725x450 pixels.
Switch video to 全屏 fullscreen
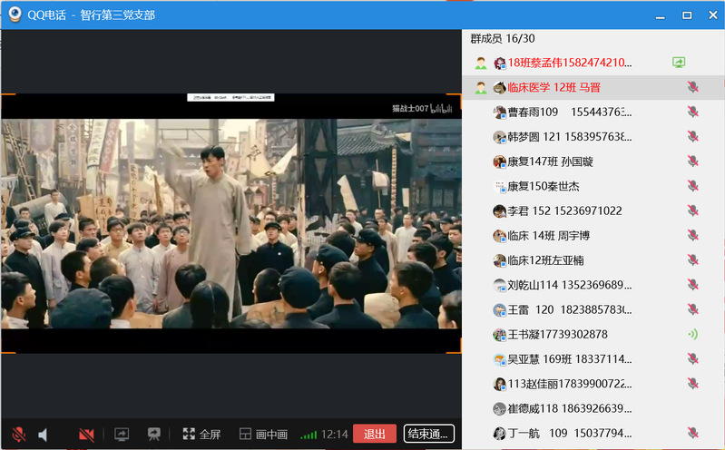(x=201, y=434)
